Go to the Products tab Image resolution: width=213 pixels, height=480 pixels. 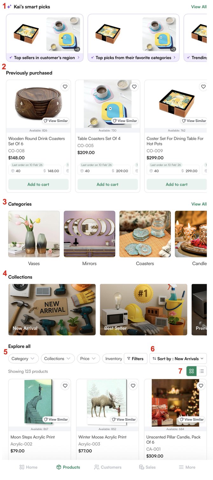(68, 467)
